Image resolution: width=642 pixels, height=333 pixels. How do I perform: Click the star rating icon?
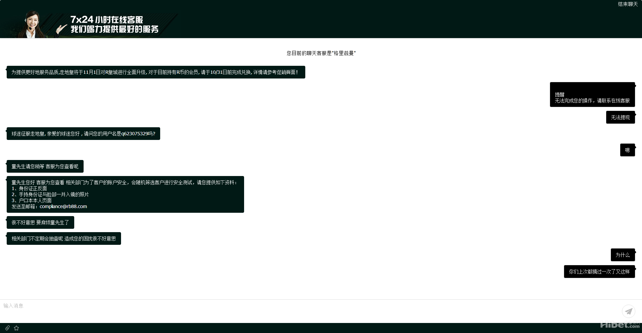point(16,328)
